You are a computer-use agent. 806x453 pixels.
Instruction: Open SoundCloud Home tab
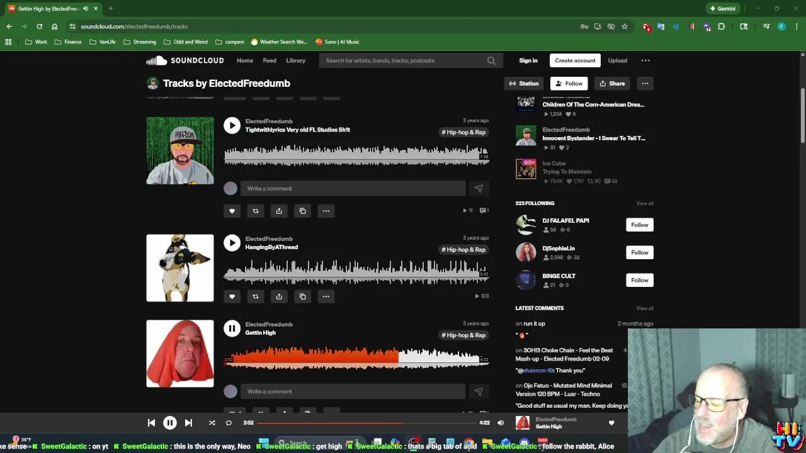point(245,60)
